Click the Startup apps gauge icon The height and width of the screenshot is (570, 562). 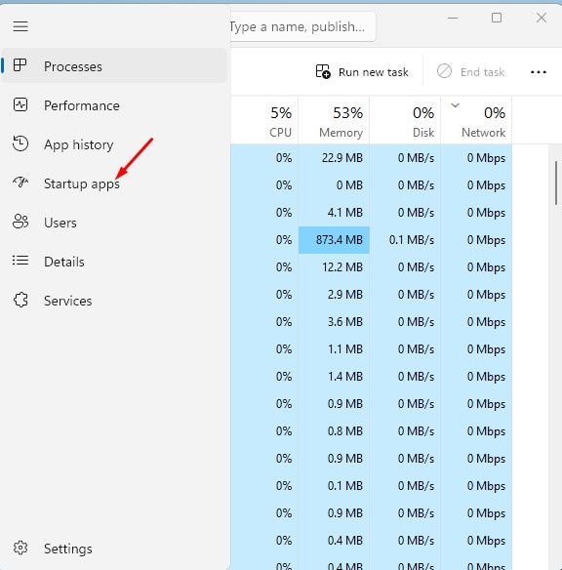point(20,183)
